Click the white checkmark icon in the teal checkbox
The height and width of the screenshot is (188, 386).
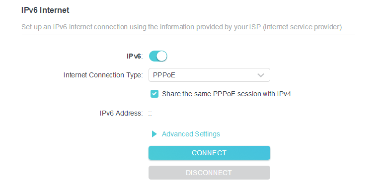[154, 94]
